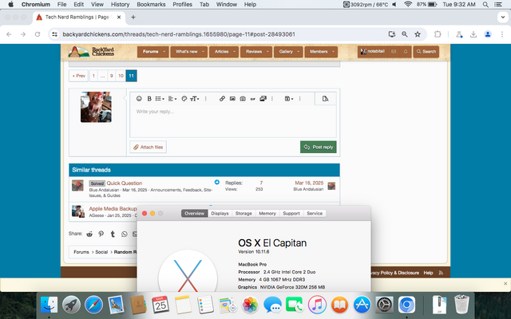Open the text alignment dropdown
Image resolution: width=511 pixels, height=319 pixels.
pyautogui.click(x=172, y=99)
